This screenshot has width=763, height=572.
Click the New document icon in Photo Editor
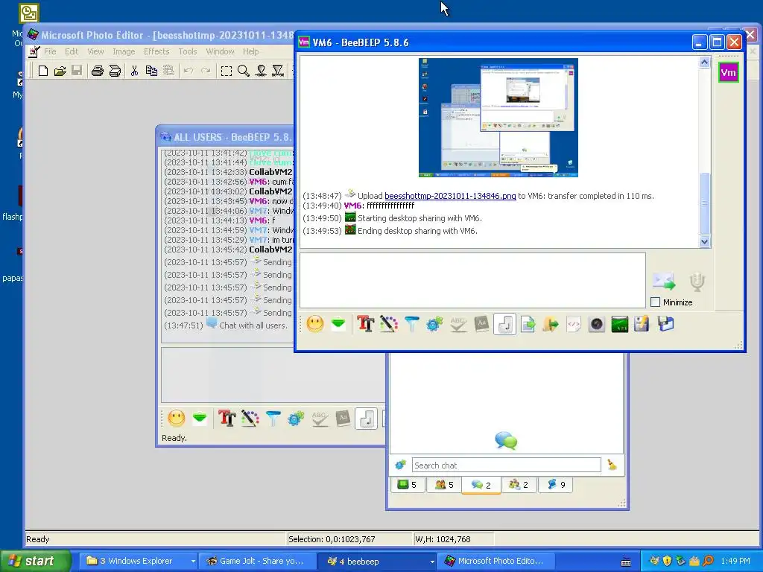[42, 71]
